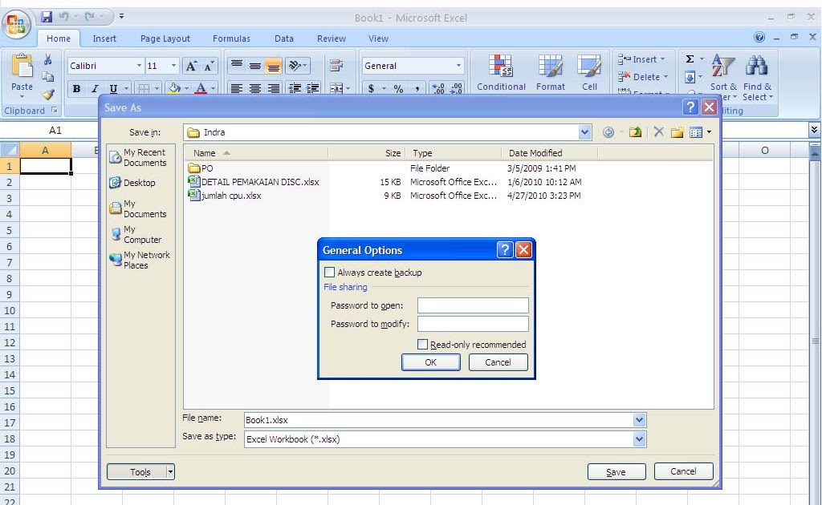Sort by the Date Modified column header
This screenshot has width=822, height=505.
point(549,153)
